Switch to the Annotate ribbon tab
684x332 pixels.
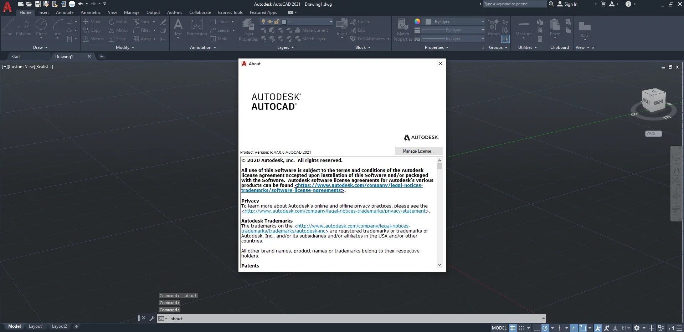65,12
